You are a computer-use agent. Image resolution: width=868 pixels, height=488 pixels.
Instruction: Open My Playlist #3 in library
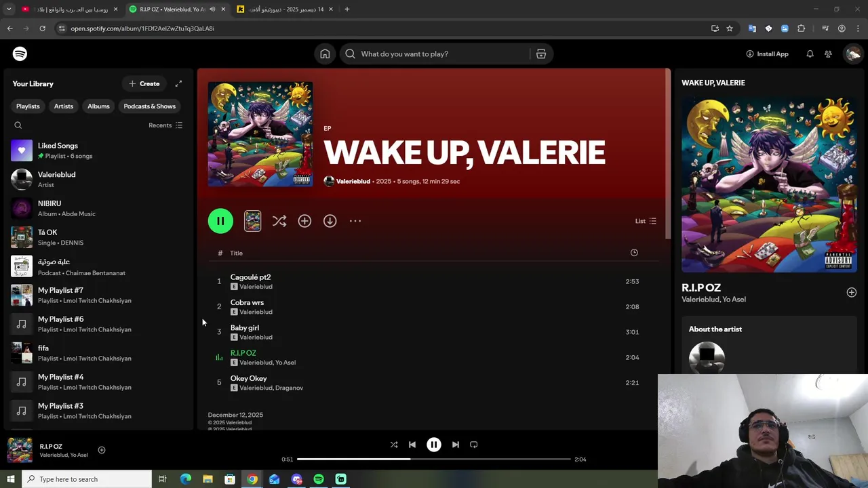tap(98, 411)
